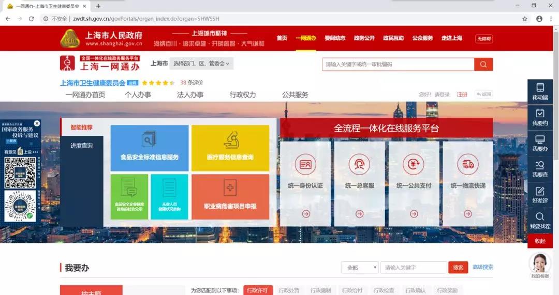The image size is (559, 295).
Task: Switch to 个人办事 tab
Action: (x=138, y=95)
